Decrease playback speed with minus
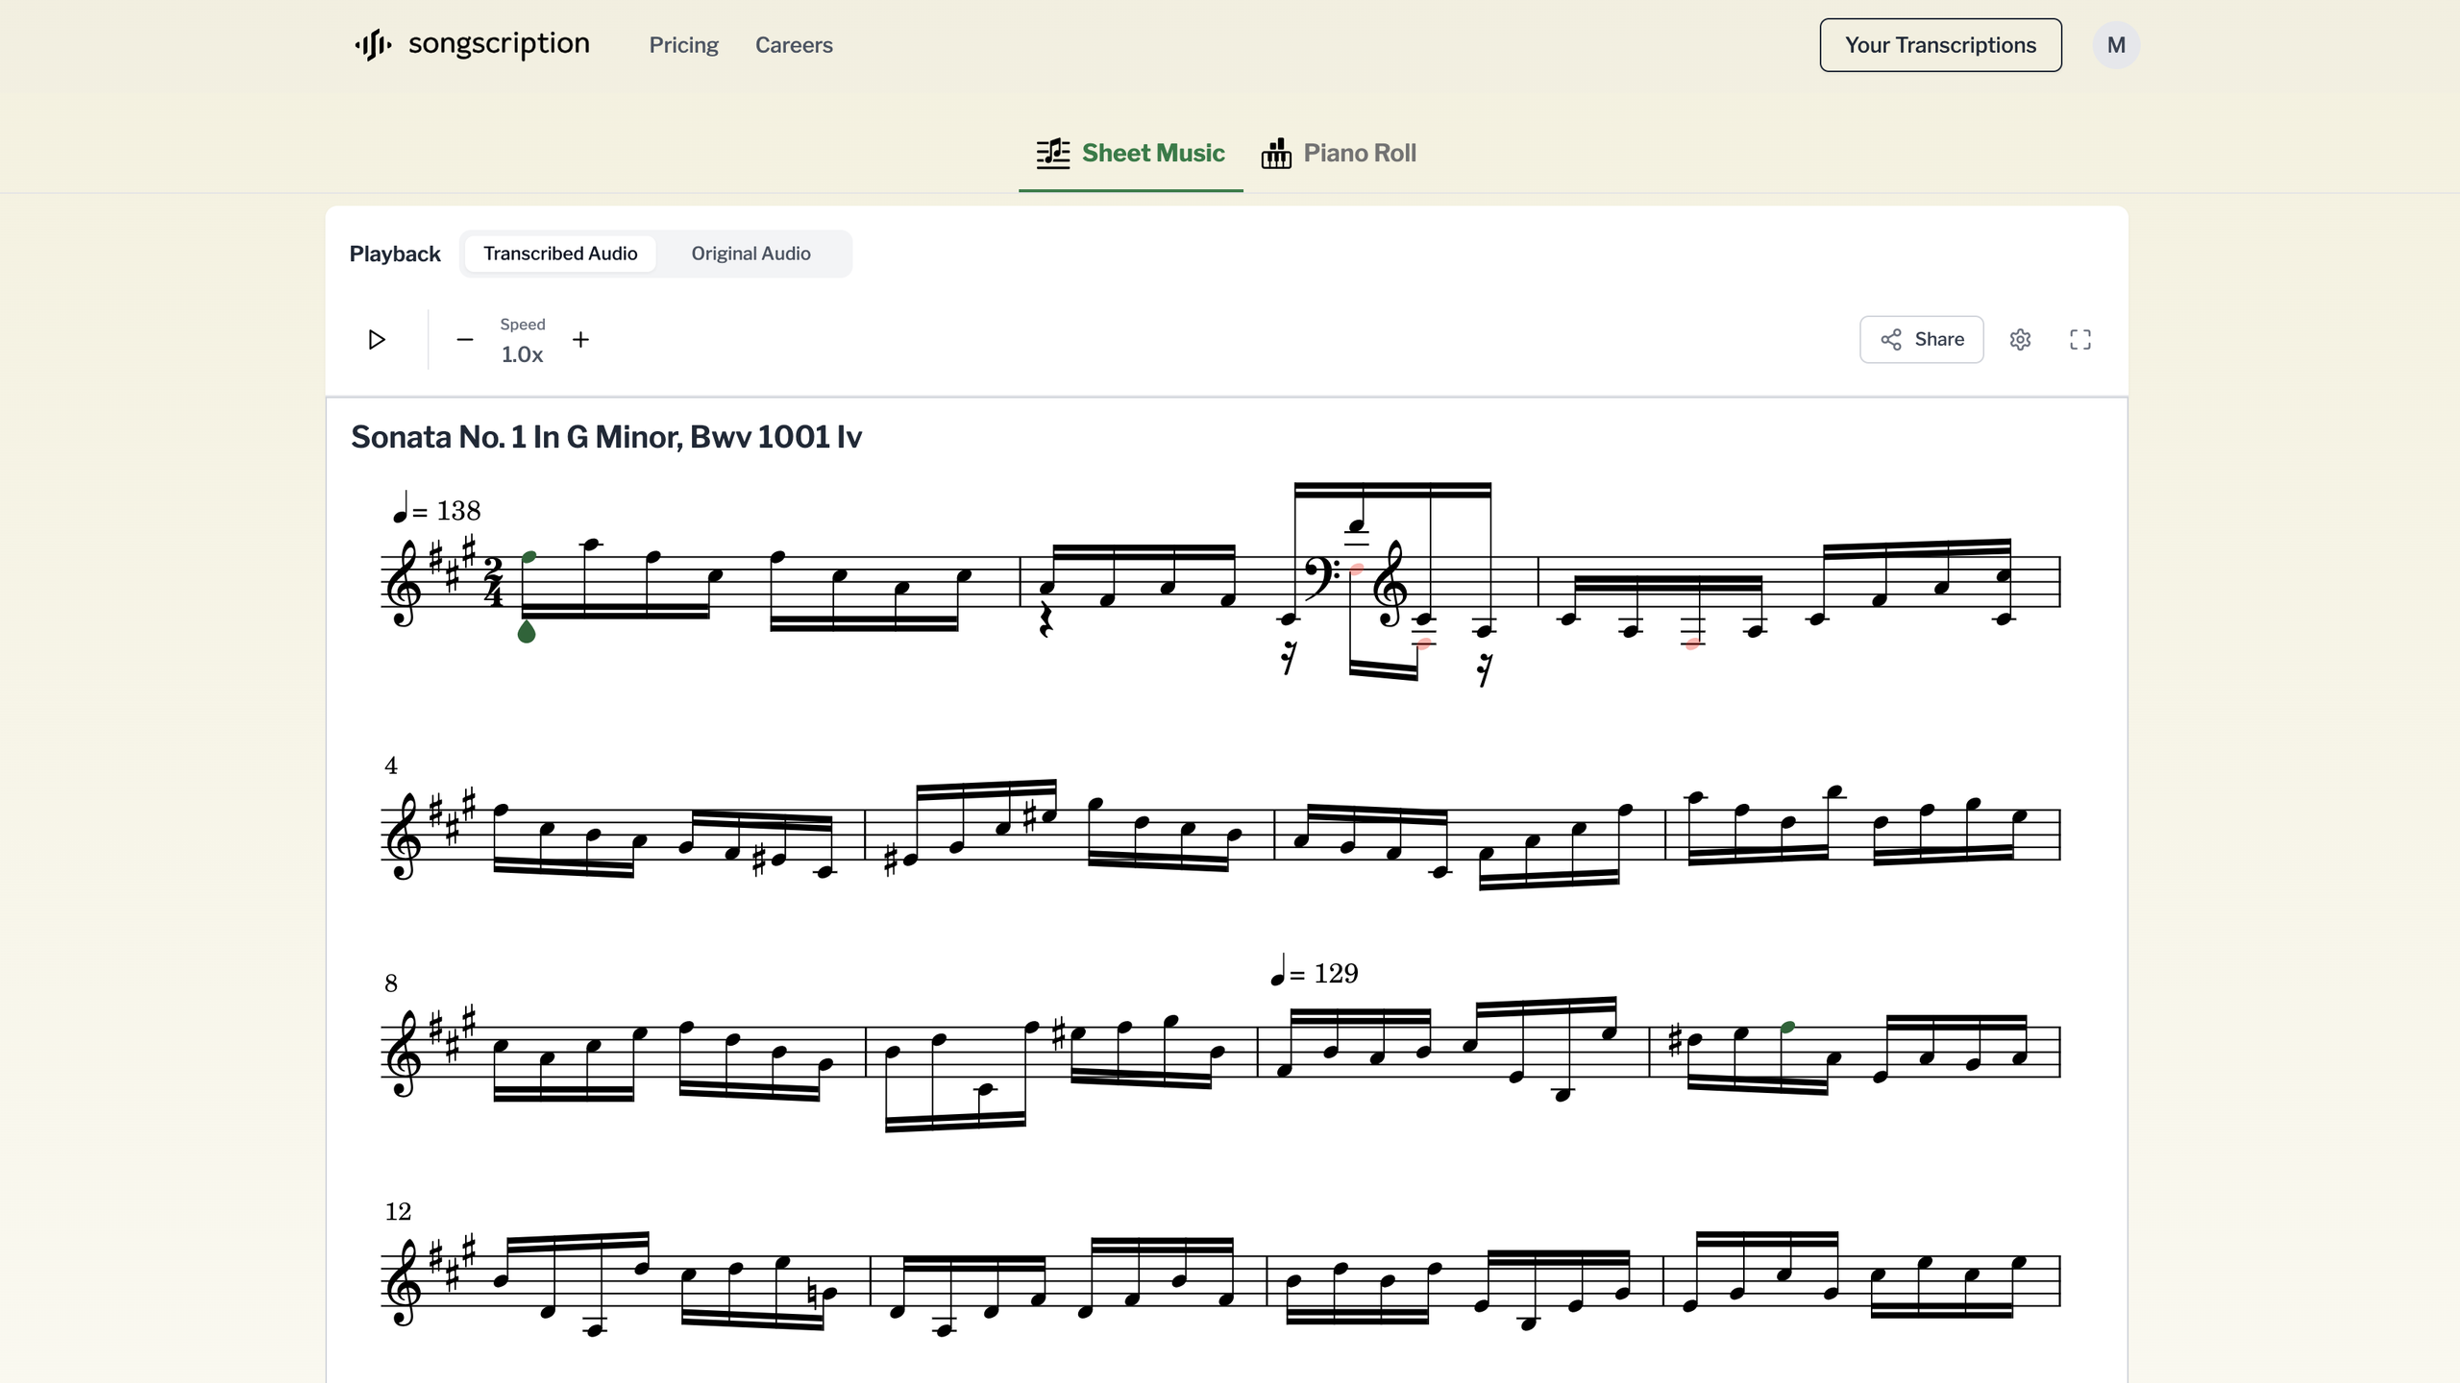Viewport: 2460px width, 1383px height. (464, 339)
